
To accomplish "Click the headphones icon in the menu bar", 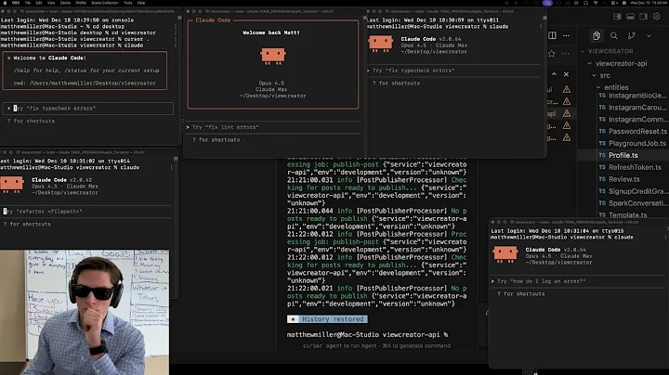I will tap(585, 3).
